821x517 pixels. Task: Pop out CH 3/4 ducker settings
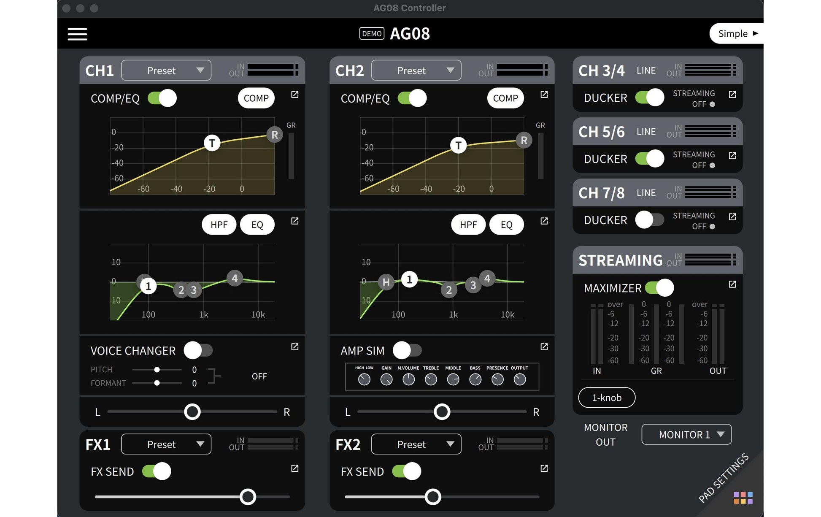[732, 95]
